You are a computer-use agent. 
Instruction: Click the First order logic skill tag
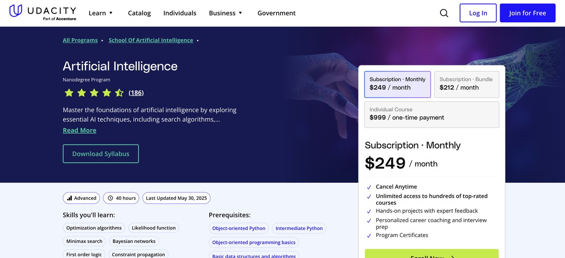coord(84,254)
